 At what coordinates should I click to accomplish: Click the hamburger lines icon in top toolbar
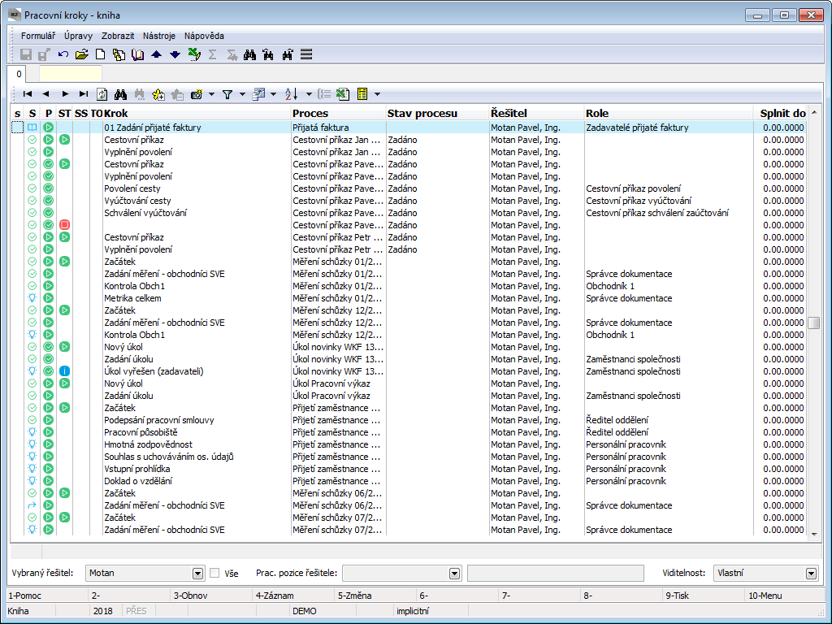coord(306,54)
